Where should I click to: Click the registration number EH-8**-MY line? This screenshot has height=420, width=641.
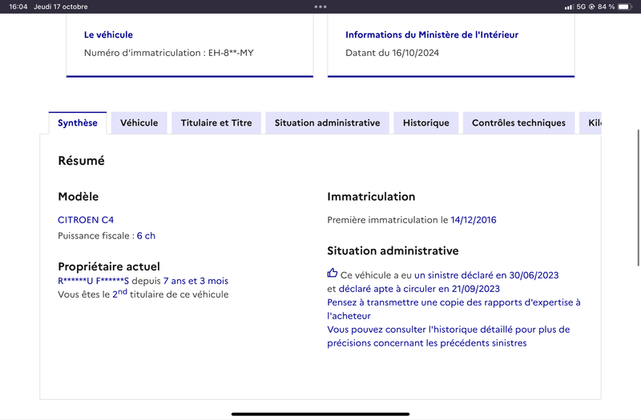[169, 53]
